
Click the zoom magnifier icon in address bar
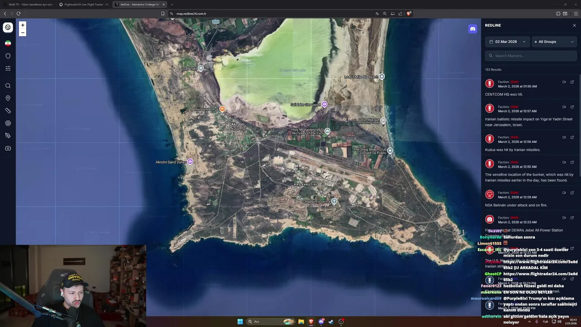(x=384, y=14)
